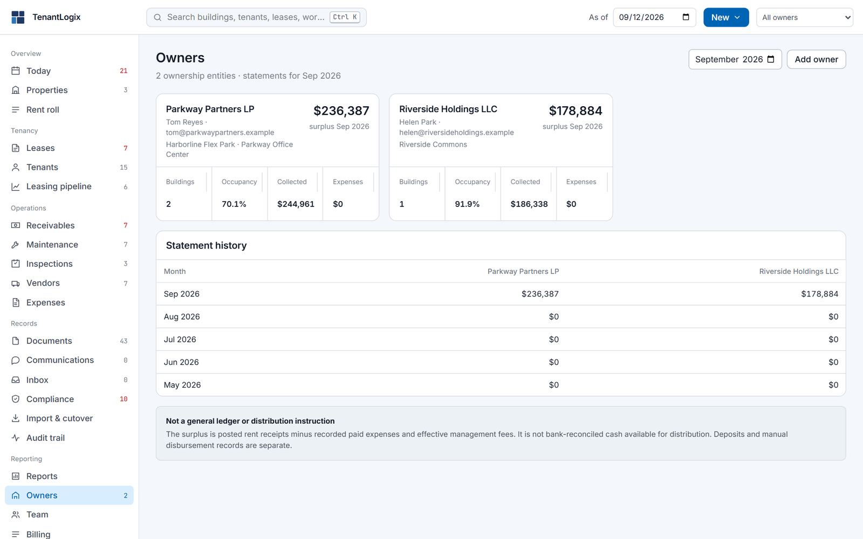This screenshot has height=539, width=863.
Task: Open the Parkway Partners LP owner card
Action: 268,157
